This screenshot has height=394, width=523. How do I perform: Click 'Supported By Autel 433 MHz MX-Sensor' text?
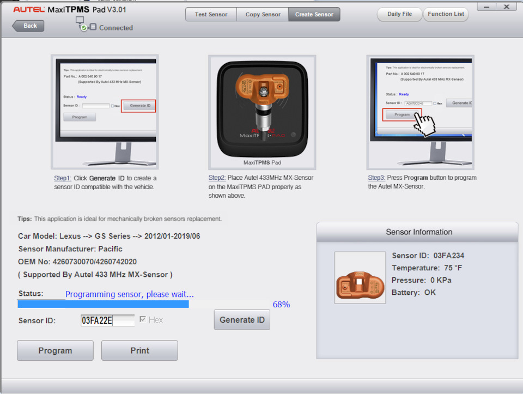tap(95, 275)
